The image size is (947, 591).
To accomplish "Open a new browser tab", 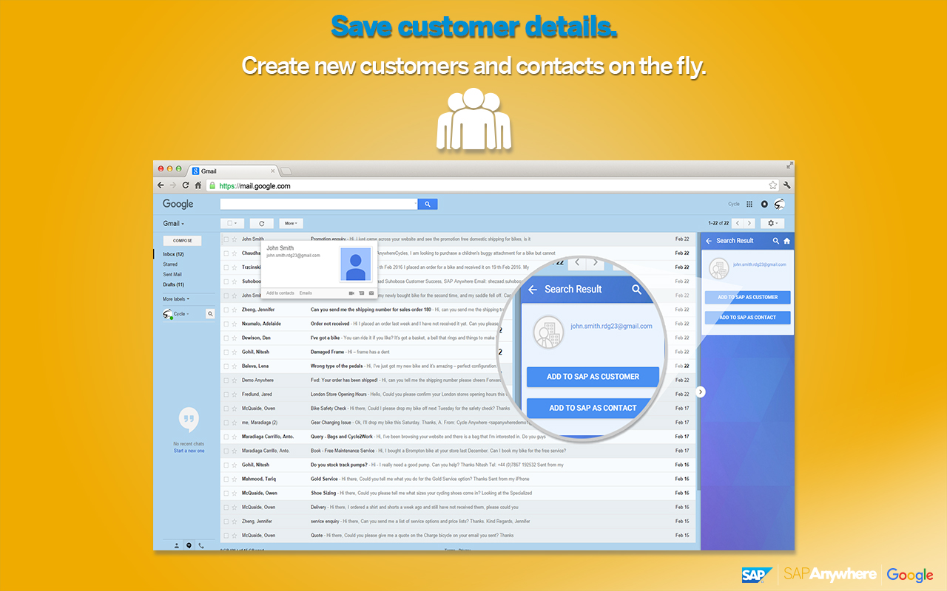I will 286,171.
